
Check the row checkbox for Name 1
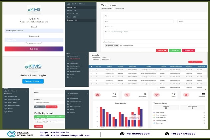click(x=92, y=70)
